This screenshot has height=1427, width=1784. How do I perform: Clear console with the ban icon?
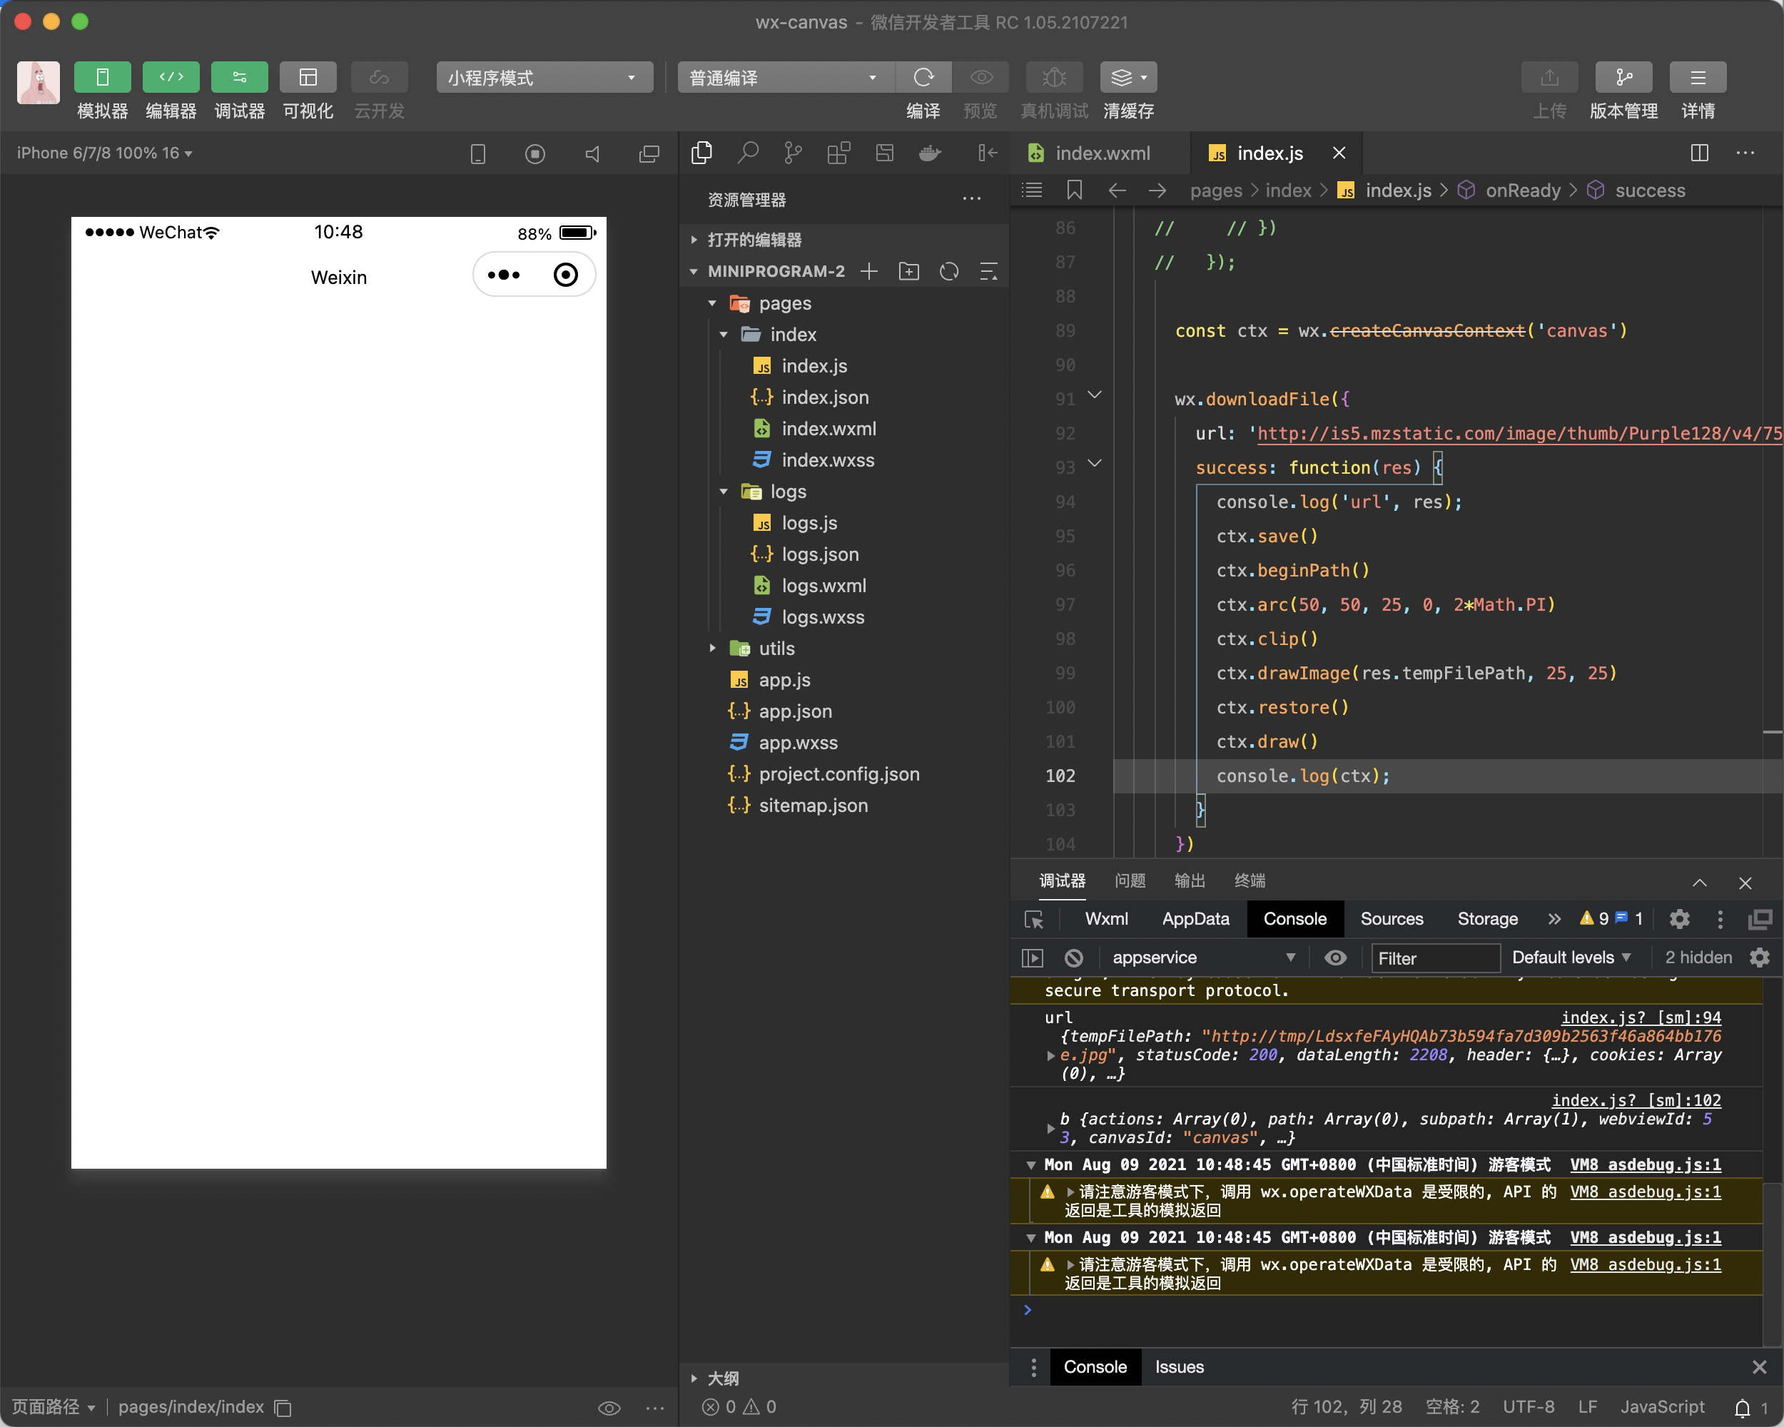coord(1073,958)
